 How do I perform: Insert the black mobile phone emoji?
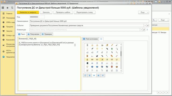[x=87, y=63]
